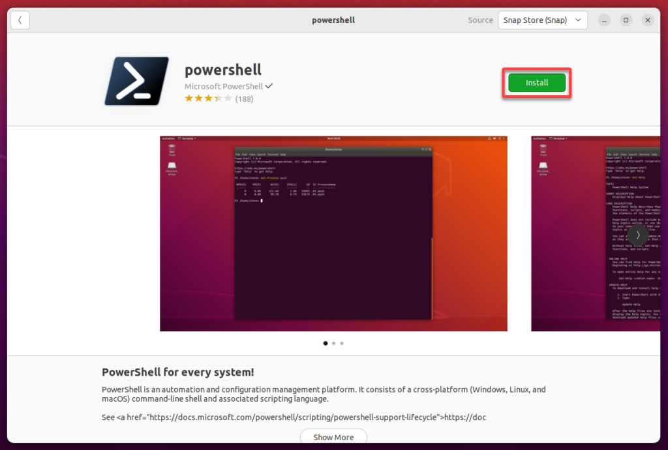This screenshot has width=668, height=450.
Task: Click the verified publisher checkmark badge
Action: click(x=269, y=85)
